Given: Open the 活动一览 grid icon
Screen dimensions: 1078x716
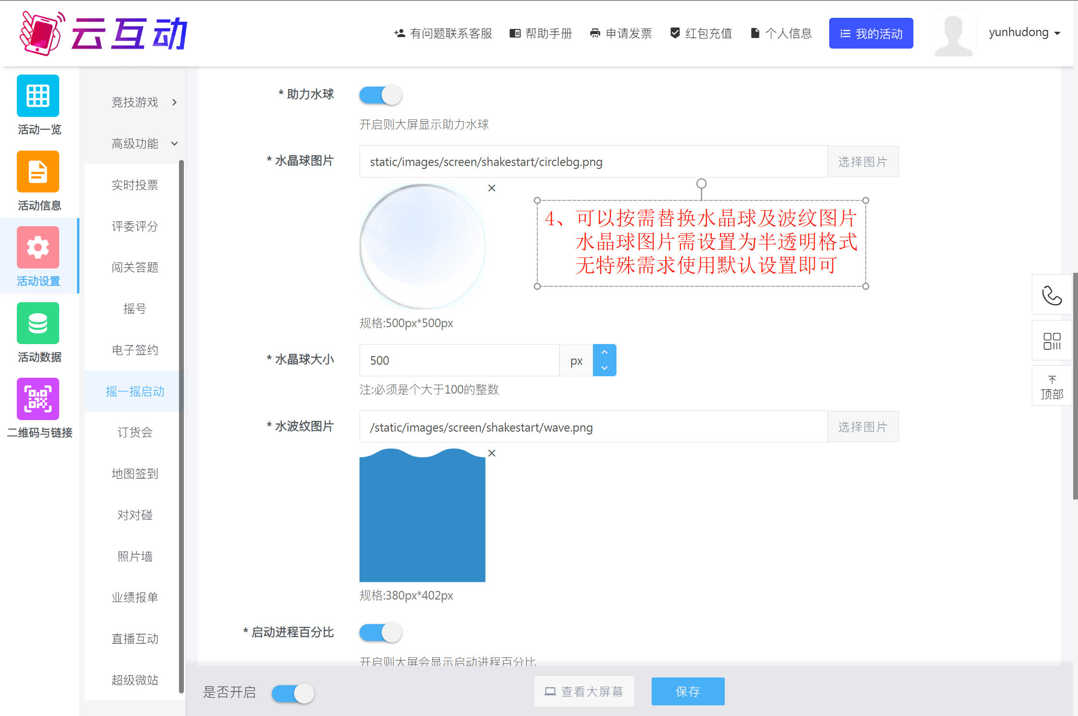Looking at the screenshot, I should [38, 96].
